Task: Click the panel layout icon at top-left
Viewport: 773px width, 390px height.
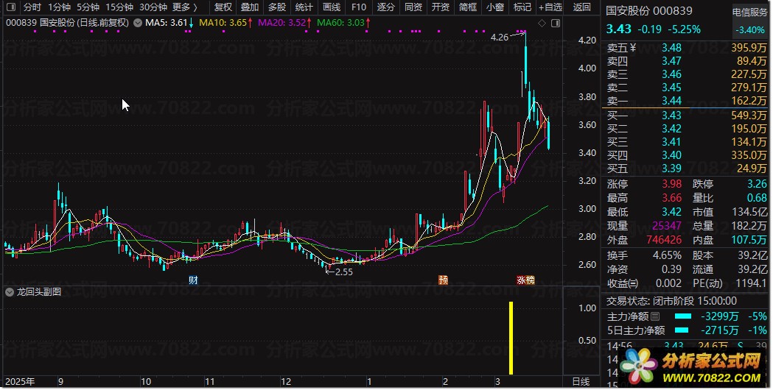Action: point(10,7)
